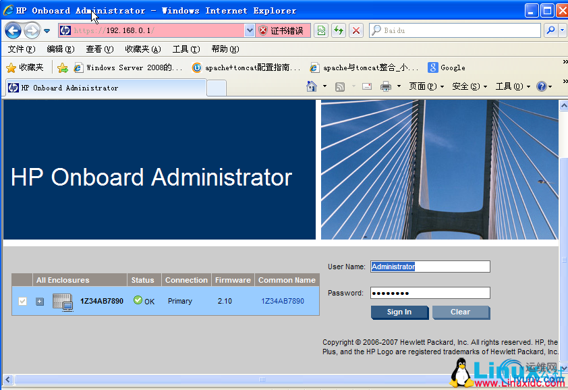This screenshot has width=568, height=390.
Task: Open the 帮助(H) menu
Action: point(225,49)
